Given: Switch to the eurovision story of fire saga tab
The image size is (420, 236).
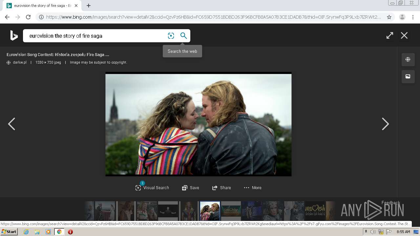Looking at the screenshot, I should coord(42,6).
